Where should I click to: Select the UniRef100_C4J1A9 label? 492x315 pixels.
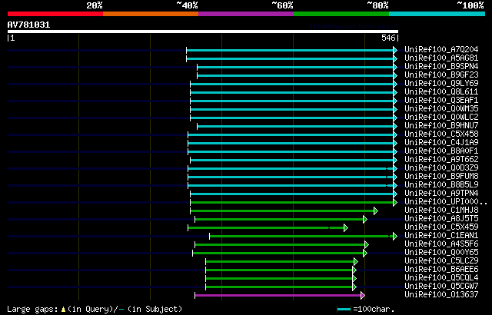pos(441,143)
